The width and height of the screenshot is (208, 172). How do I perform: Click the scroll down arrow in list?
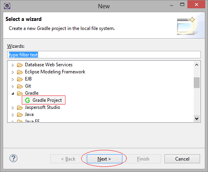click(197, 118)
